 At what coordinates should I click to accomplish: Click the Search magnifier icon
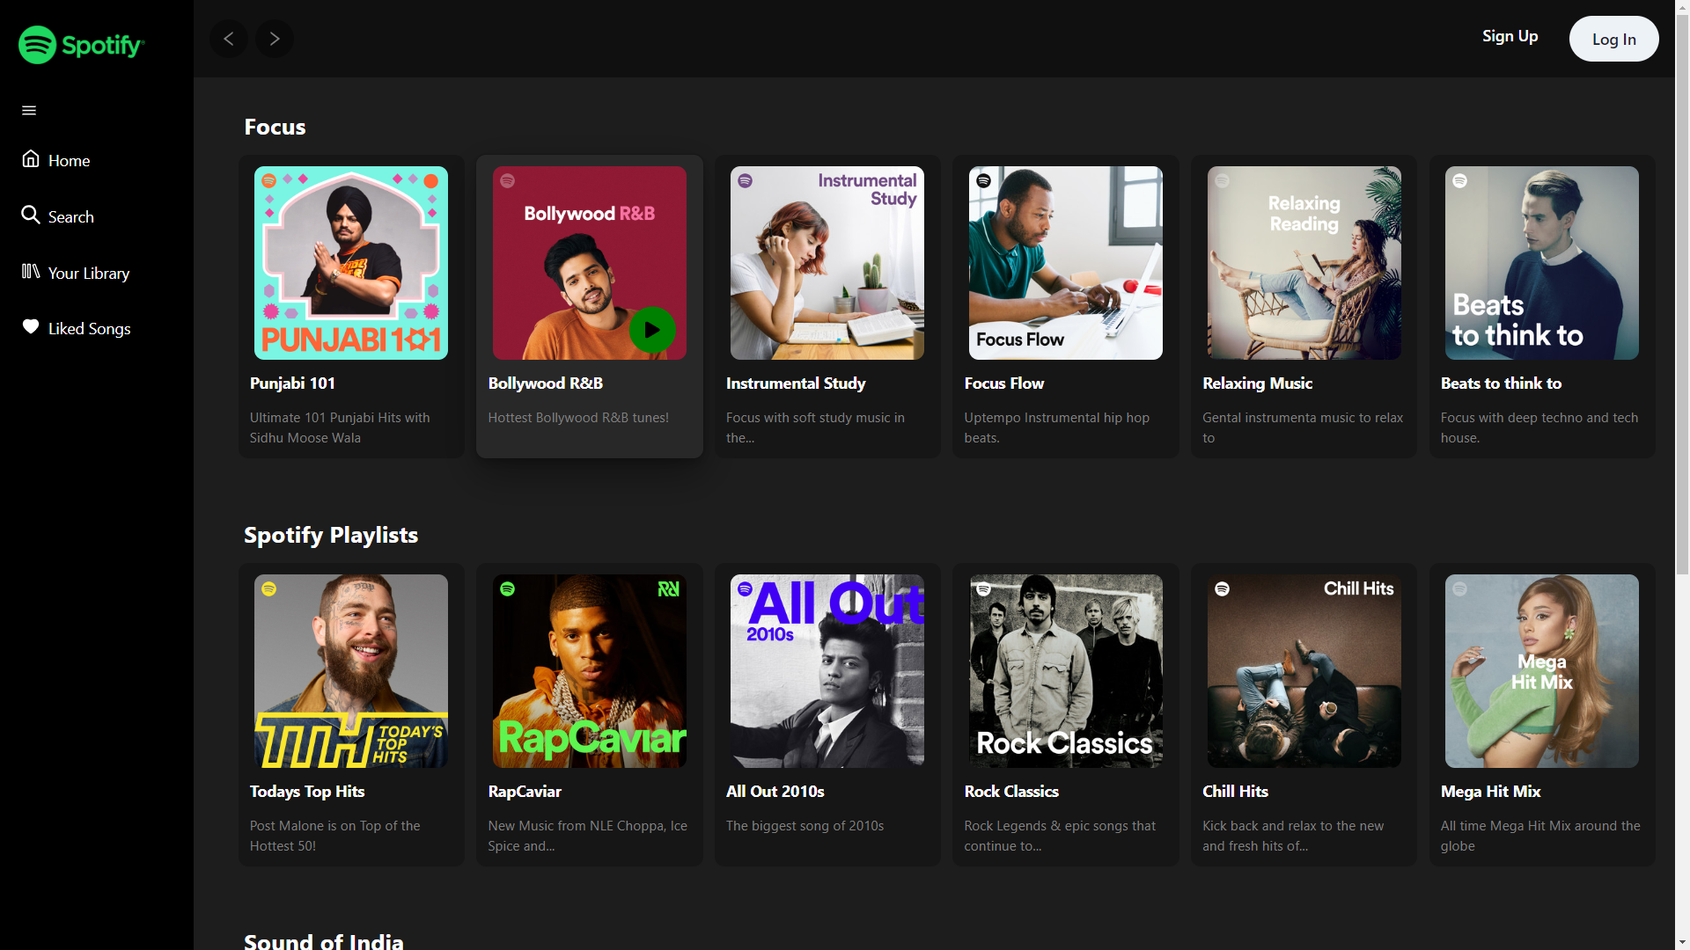pyautogui.click(x=31, y=216)
